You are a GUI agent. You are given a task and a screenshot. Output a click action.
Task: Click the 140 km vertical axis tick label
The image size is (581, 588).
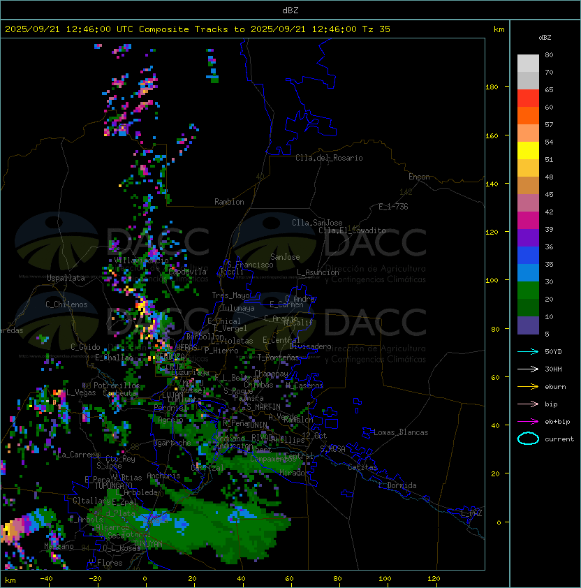tap(492, 184)
